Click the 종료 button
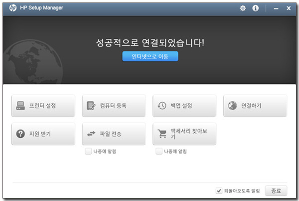Viewport: 299px width, 201px height. pos(276,191)
